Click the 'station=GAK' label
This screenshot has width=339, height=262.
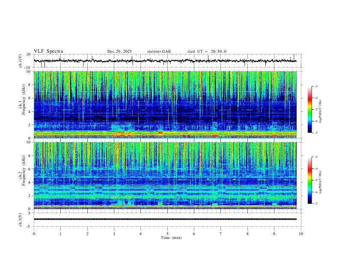tap(159, 51)
